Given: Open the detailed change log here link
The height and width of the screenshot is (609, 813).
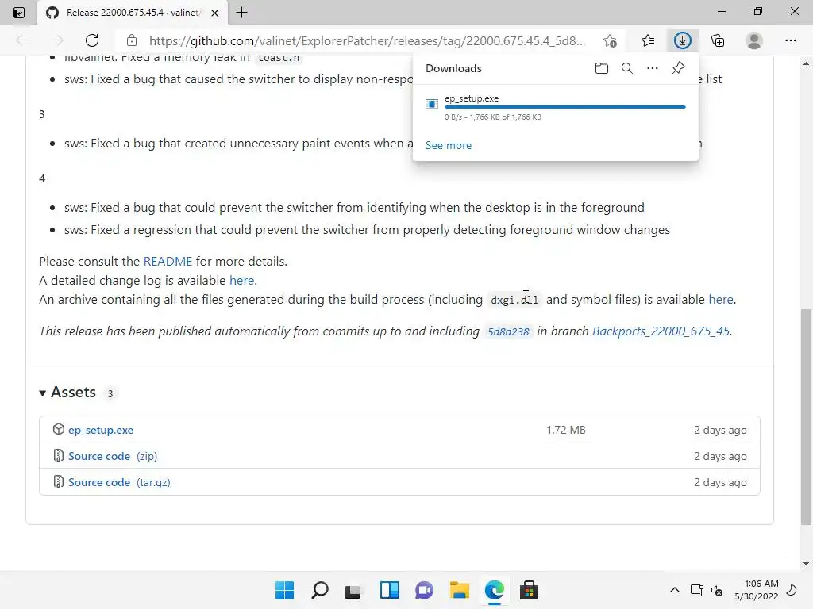Looking at the screenshot, I should pos(241,280).
